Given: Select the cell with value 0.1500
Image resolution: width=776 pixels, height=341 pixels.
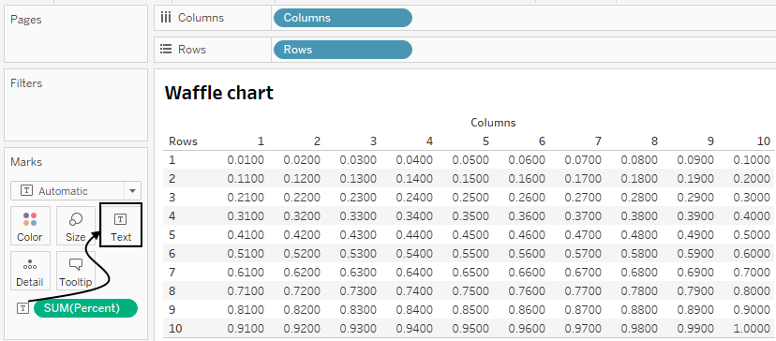Looking at the screenshot, I should coord(470,179).
